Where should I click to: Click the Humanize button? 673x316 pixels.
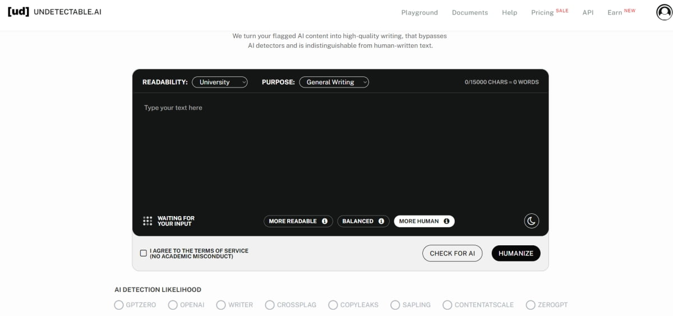(x=516, y=253)
